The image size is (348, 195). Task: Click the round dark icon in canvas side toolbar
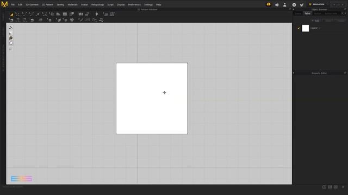[11, 38]
